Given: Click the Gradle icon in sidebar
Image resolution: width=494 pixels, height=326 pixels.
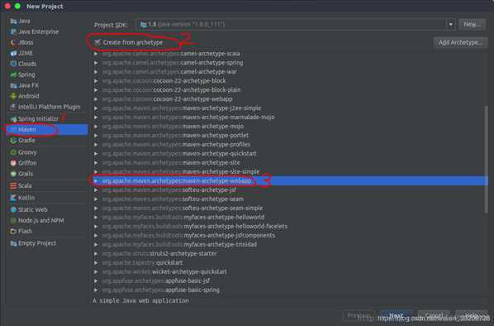Looking at the screenshot, I should coord(13,141).
